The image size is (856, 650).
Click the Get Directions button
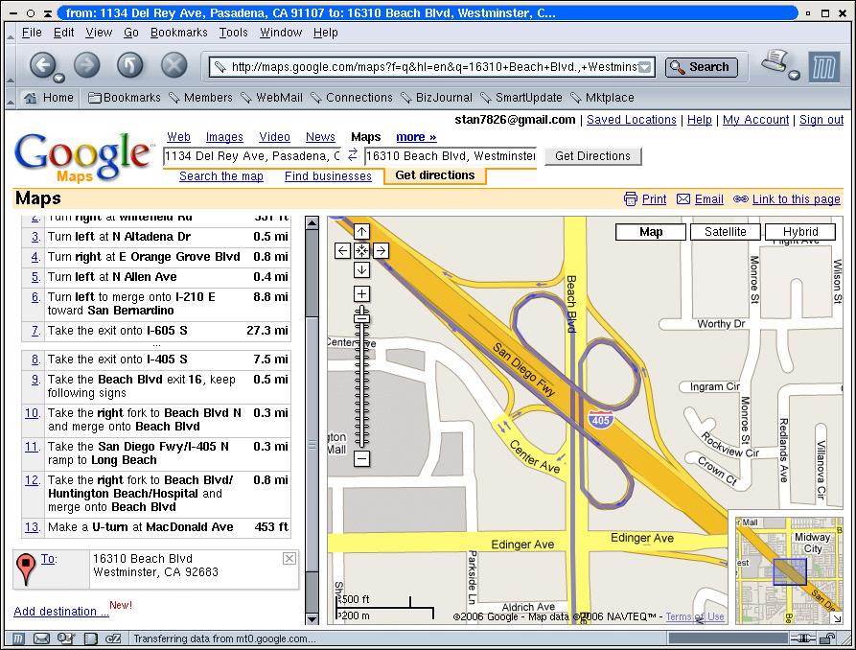[592, 156]
